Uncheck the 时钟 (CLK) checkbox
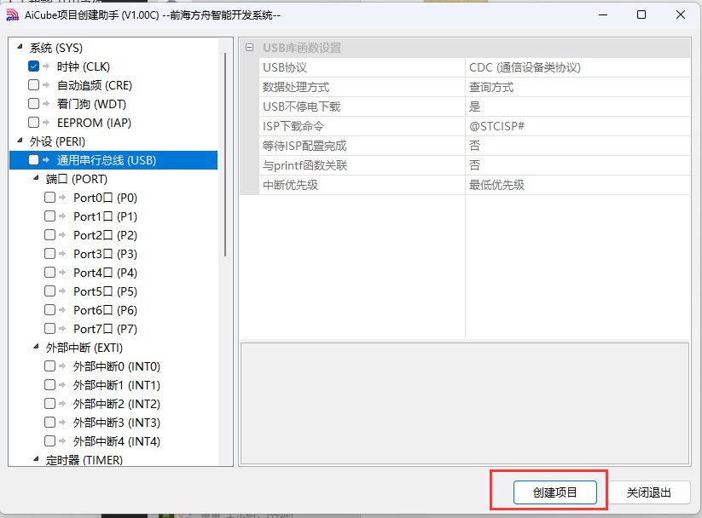 (x=33, y=66)
